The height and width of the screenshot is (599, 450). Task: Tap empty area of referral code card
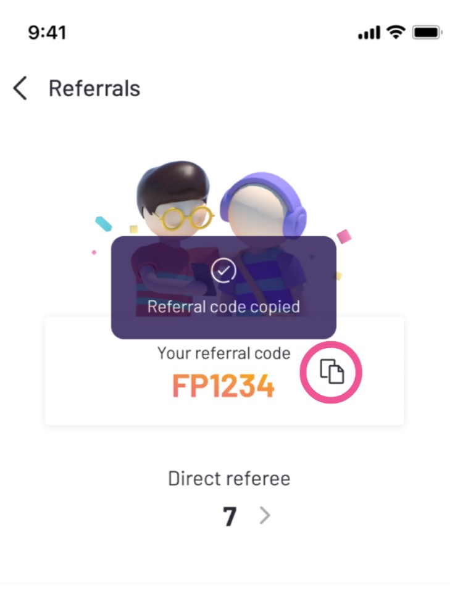pyautogui.click(x=96, y=382)
